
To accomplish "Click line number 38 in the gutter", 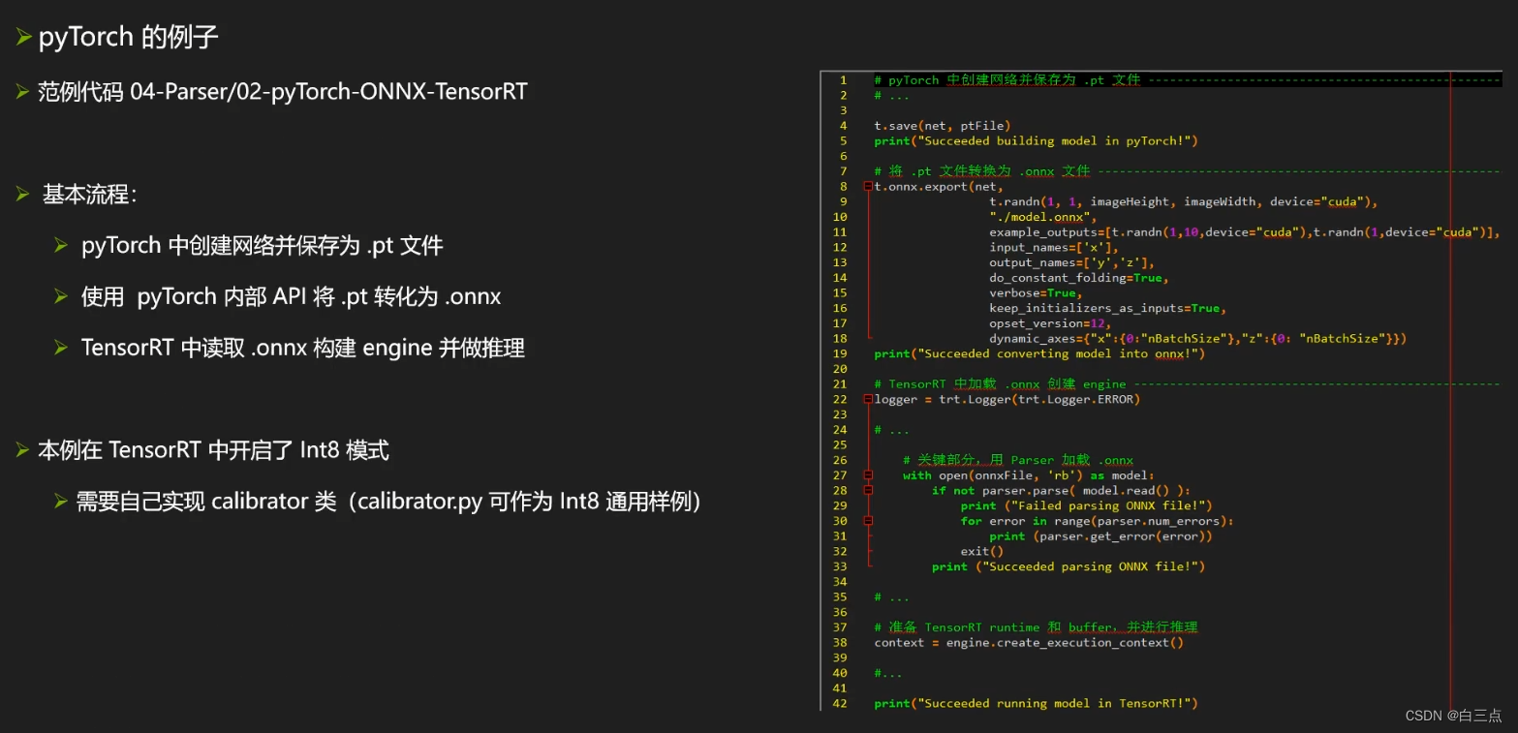I will [840, 642].
